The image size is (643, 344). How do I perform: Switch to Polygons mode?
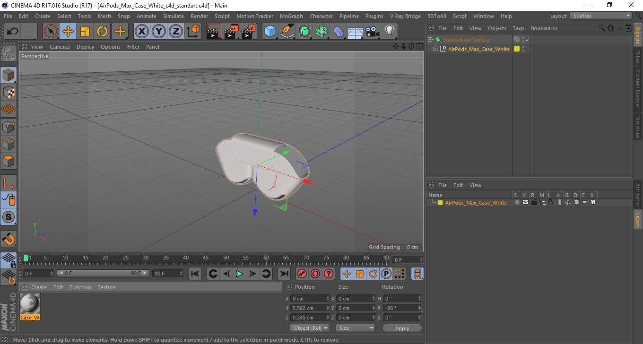[x=9, y=161]
